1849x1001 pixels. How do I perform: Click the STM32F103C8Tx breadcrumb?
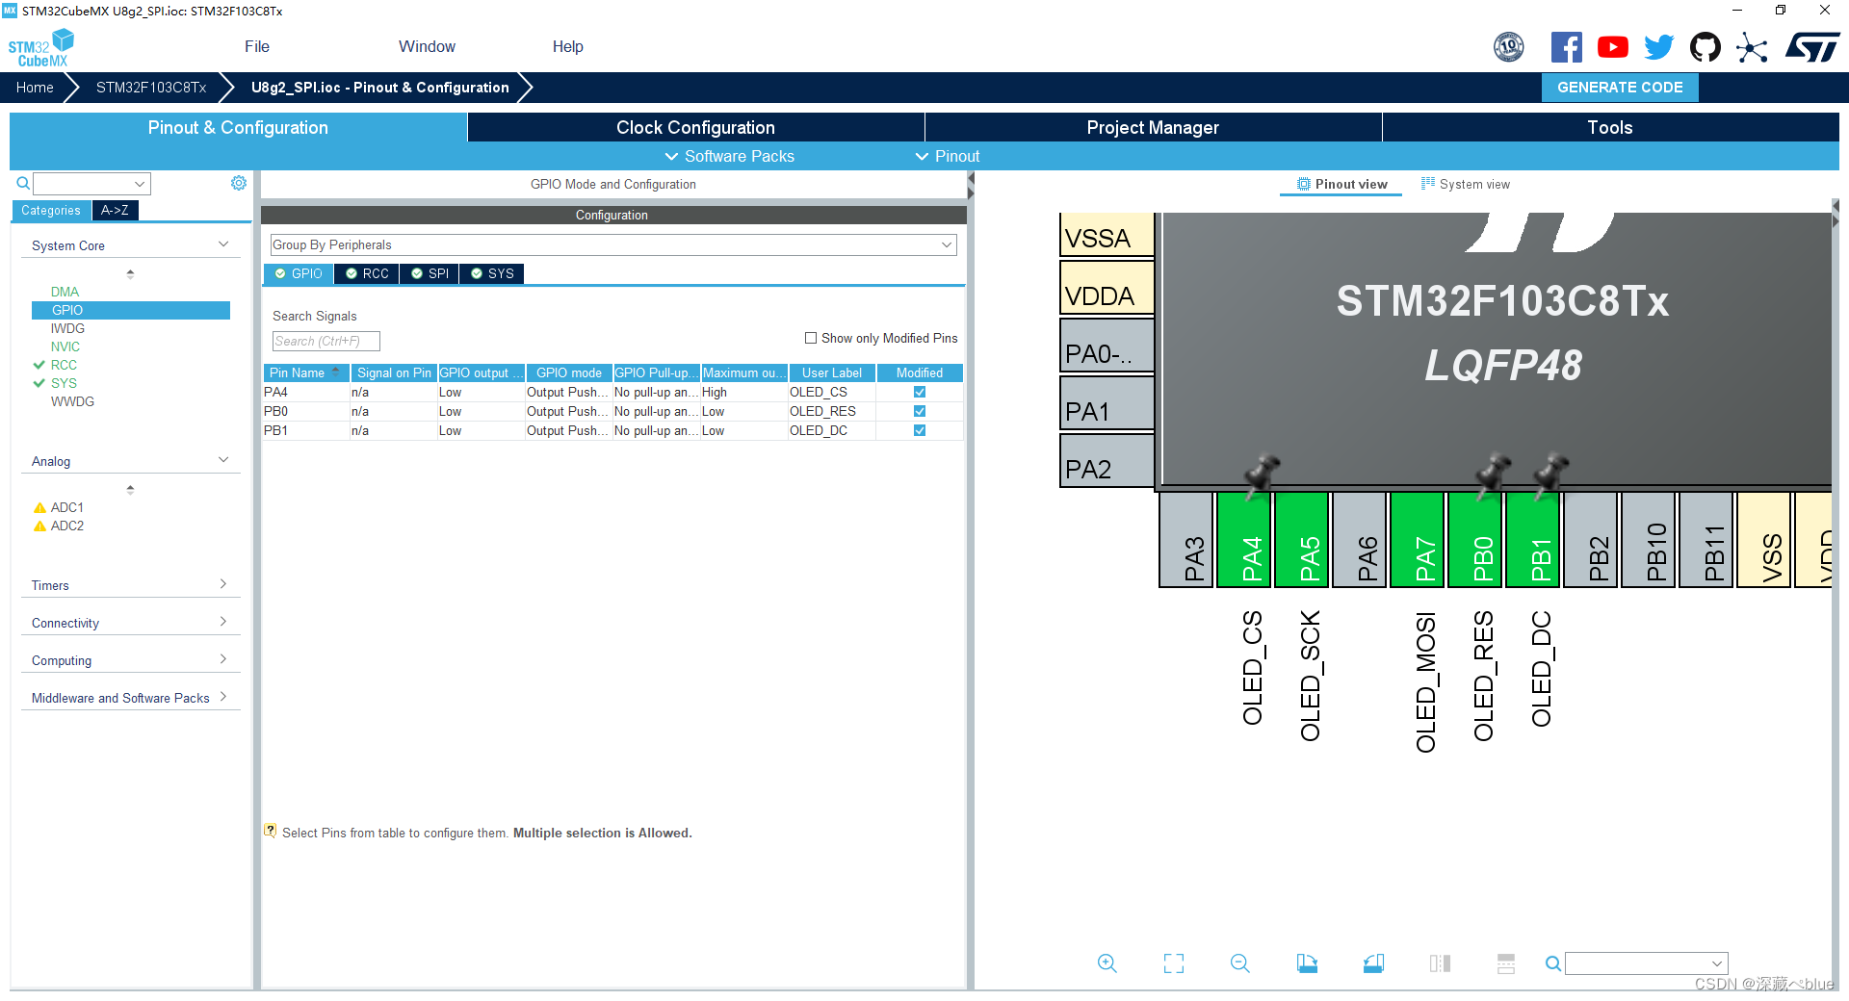point(151,87)
